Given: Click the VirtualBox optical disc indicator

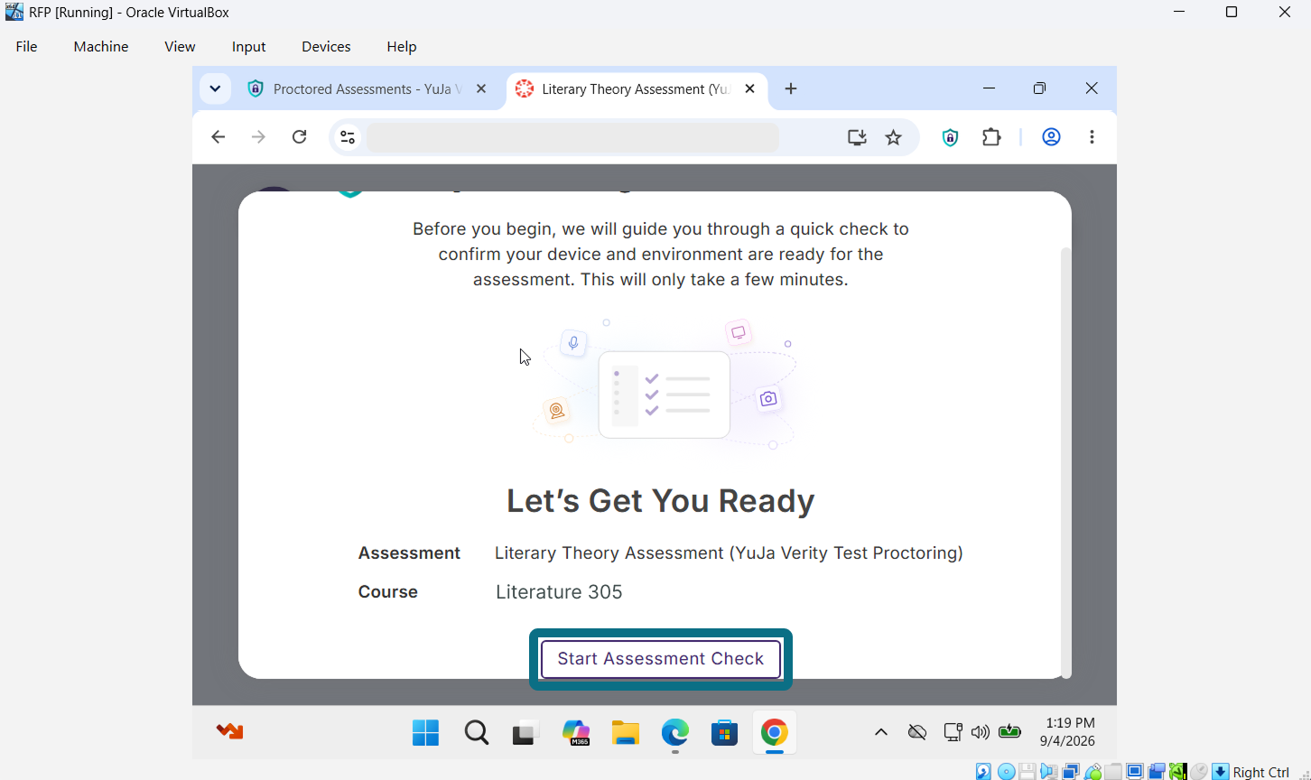Looking at the screenshot, I should [1006, 772].
